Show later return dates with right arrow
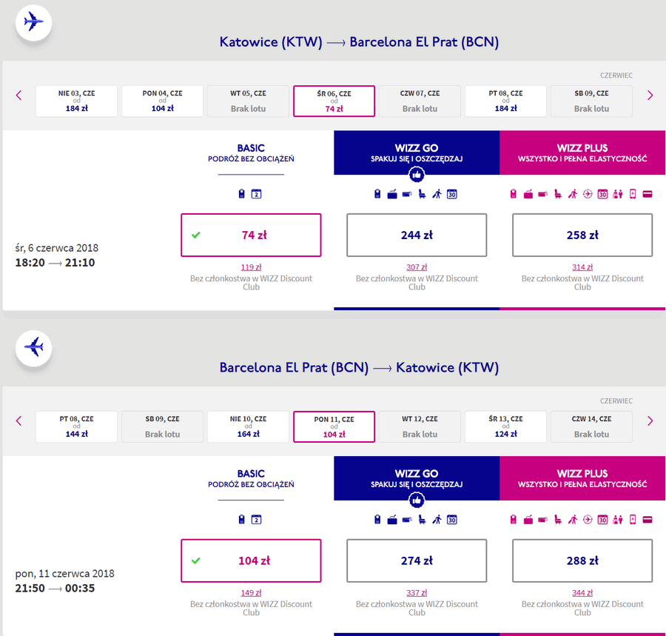The width and height of the screenshot is (666, 636). (650, 421)
